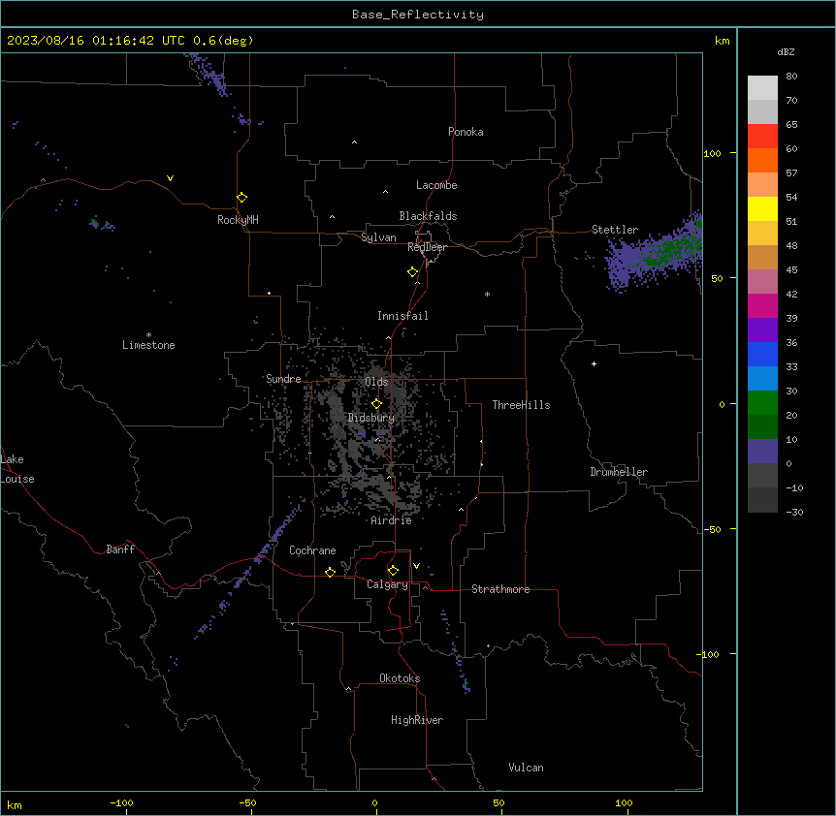Click the Stettler town label
This screenshot has width=836, height=816.
tap(615, 230)
